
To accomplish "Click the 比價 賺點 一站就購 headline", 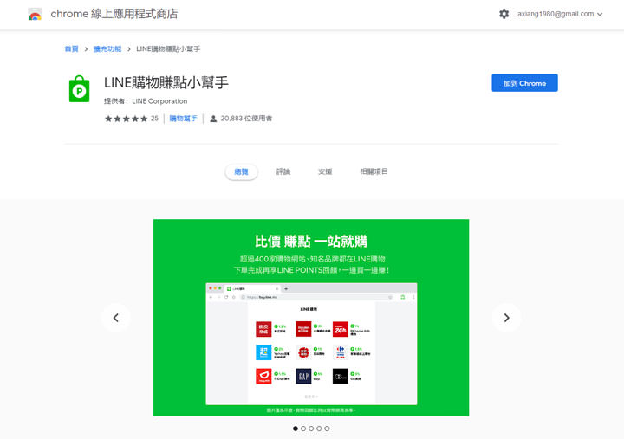I will pos(311,241).
